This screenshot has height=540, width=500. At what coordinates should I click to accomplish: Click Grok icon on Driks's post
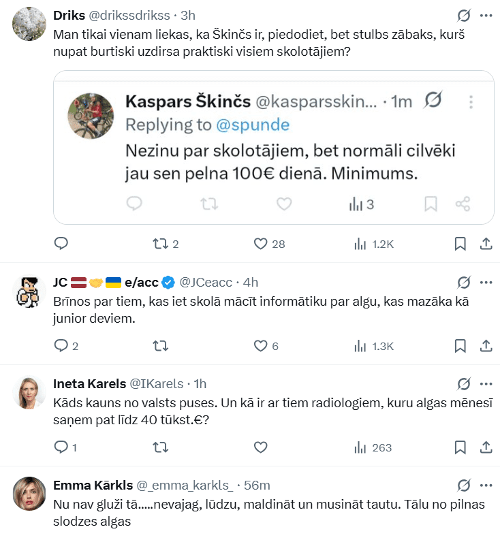(x=464, y=15)
